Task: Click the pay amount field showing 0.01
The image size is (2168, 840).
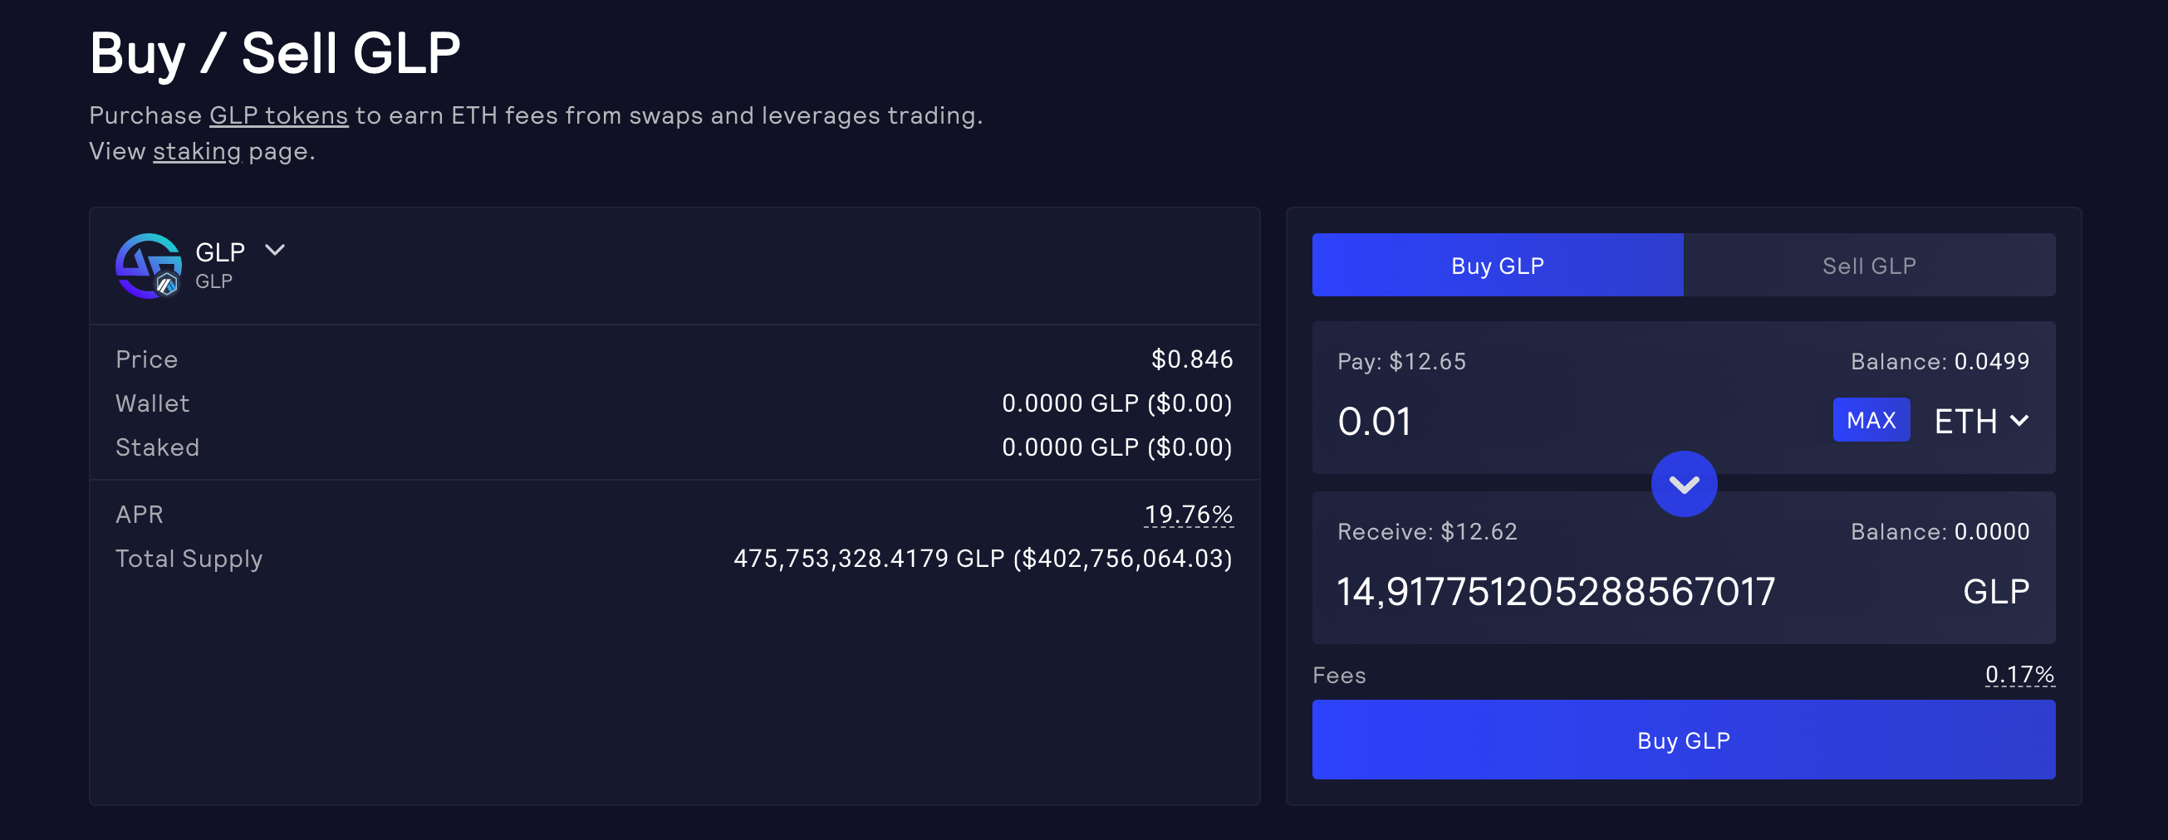Action: (1374, 421)
